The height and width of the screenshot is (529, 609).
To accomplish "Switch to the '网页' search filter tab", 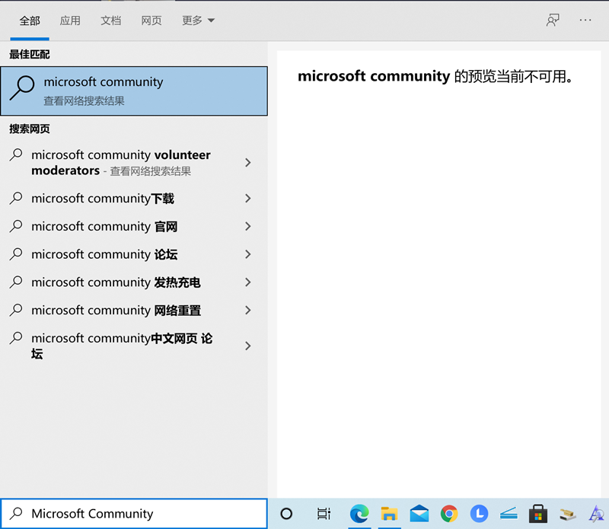I will coord(151,21).
